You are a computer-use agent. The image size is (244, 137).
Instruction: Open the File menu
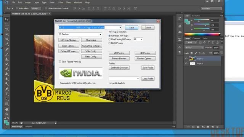[x=13, y=3]
